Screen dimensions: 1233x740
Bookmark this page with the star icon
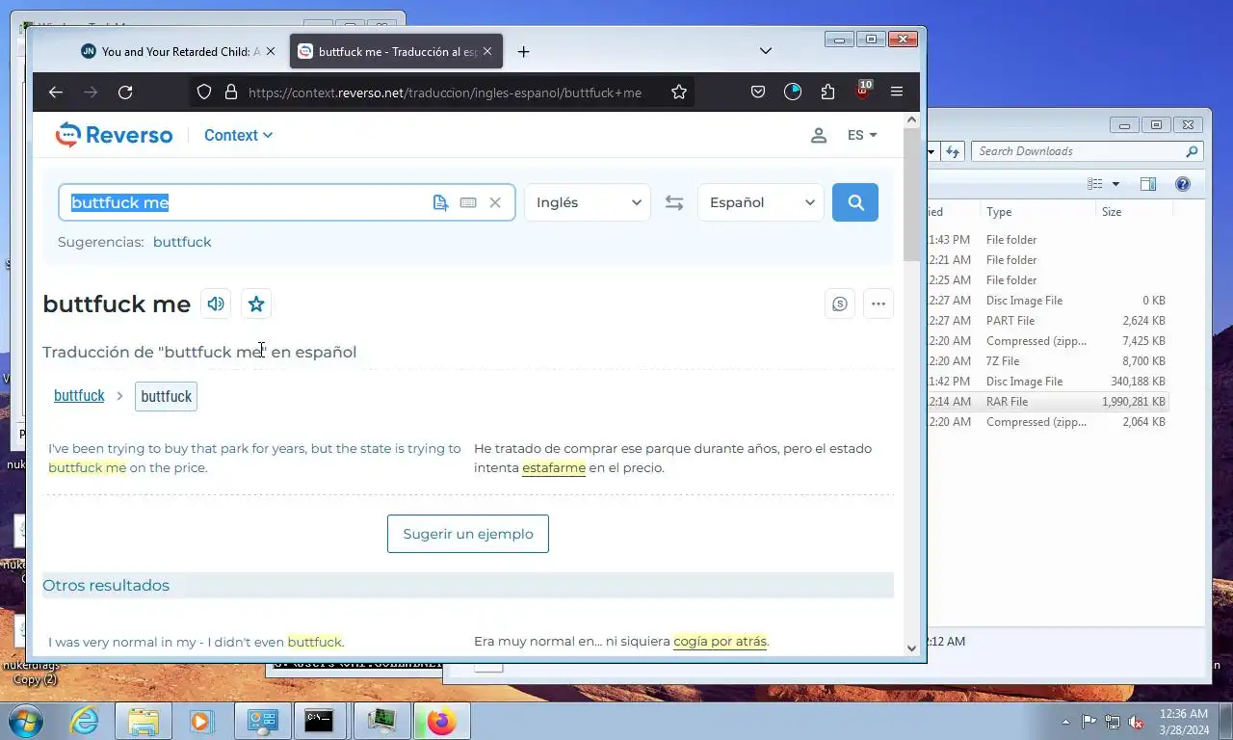coord(679,92)
